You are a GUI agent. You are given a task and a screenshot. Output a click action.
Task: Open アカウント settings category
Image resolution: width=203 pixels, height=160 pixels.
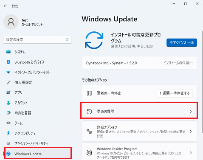point(37,103)
